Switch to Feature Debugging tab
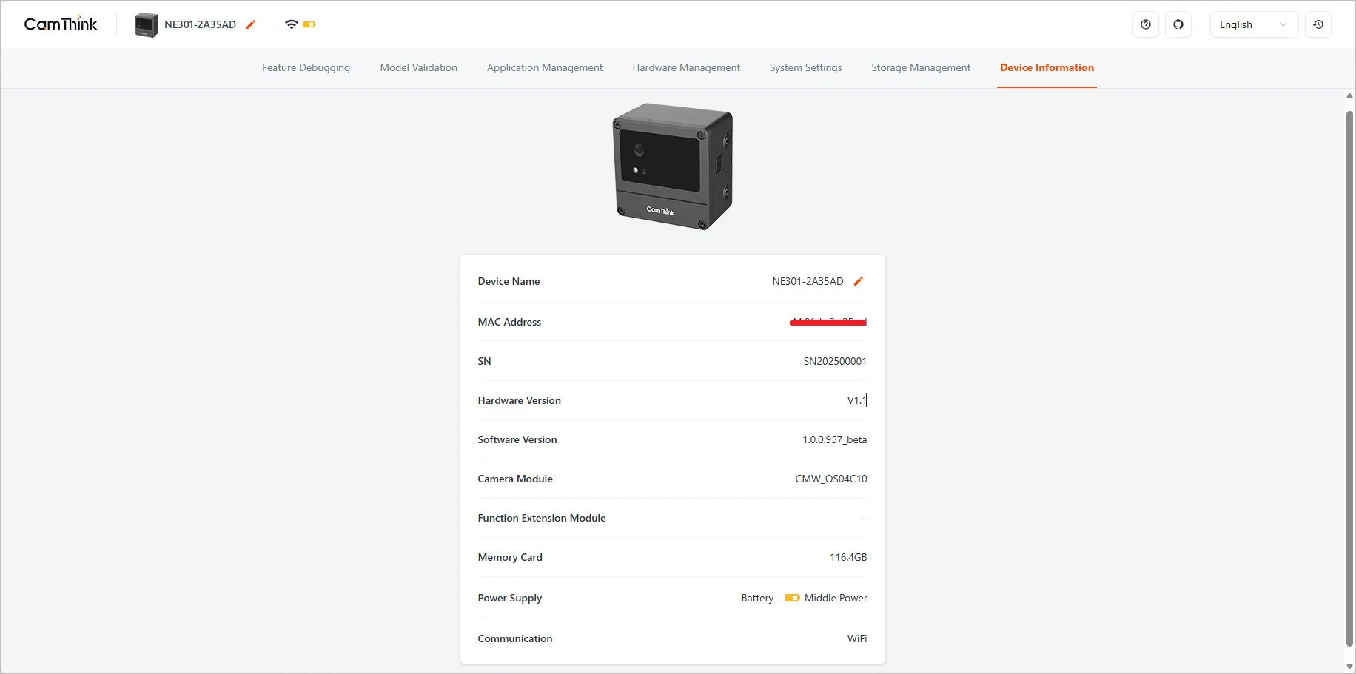Image resolution: width=1356 pixels, height=674 pixels. pos(306,67)
